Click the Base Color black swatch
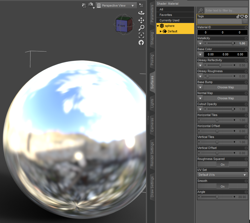The image size is (250, 223). point(225,55)
